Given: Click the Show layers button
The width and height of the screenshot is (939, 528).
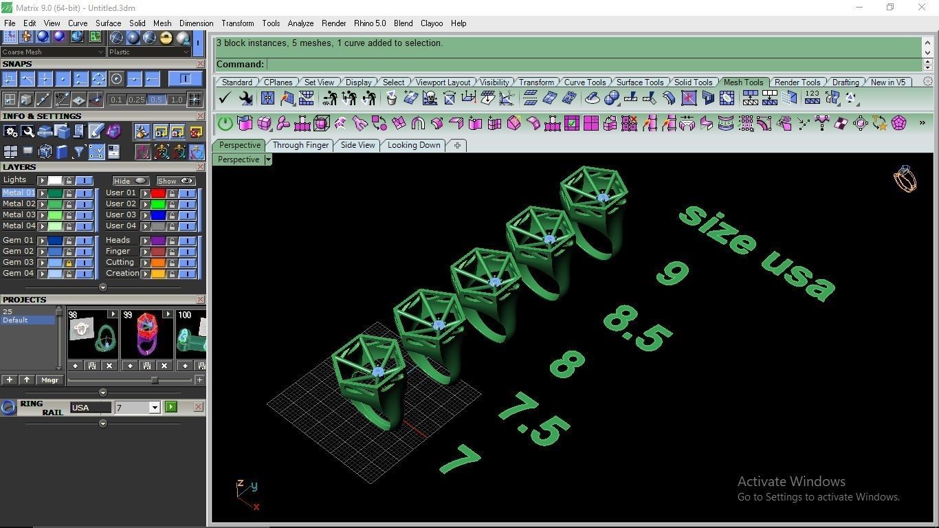Looking at the screenshot, I should (x=176, y=181).
